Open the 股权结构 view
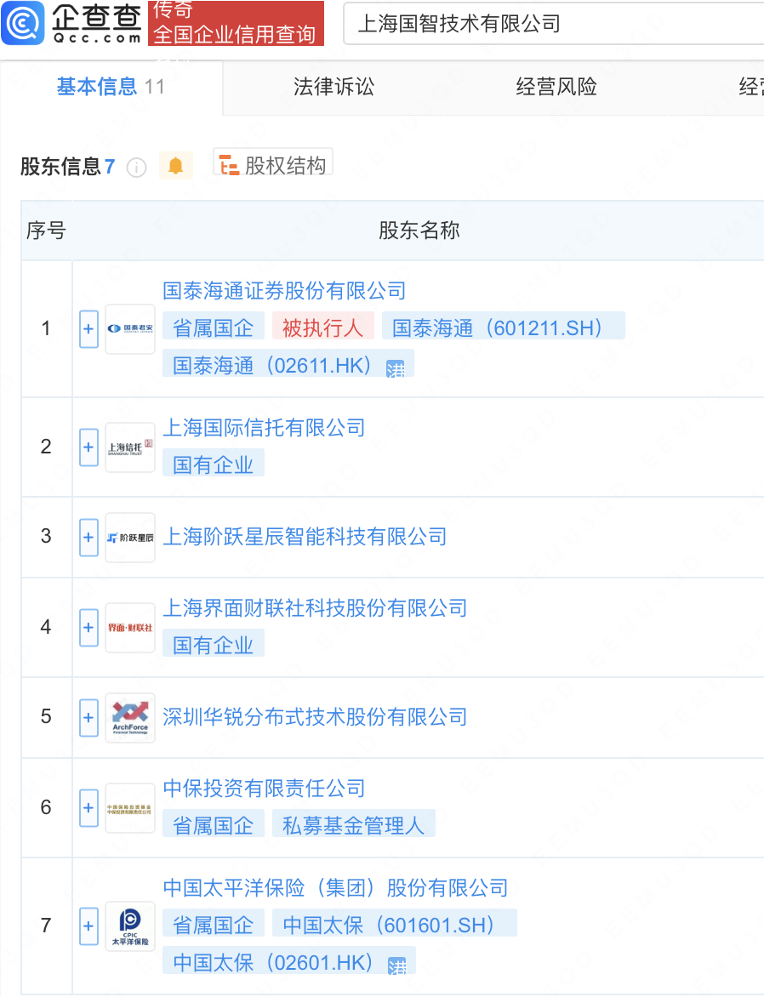The height and width of the screenshot is (997, 764). [272, 162]
